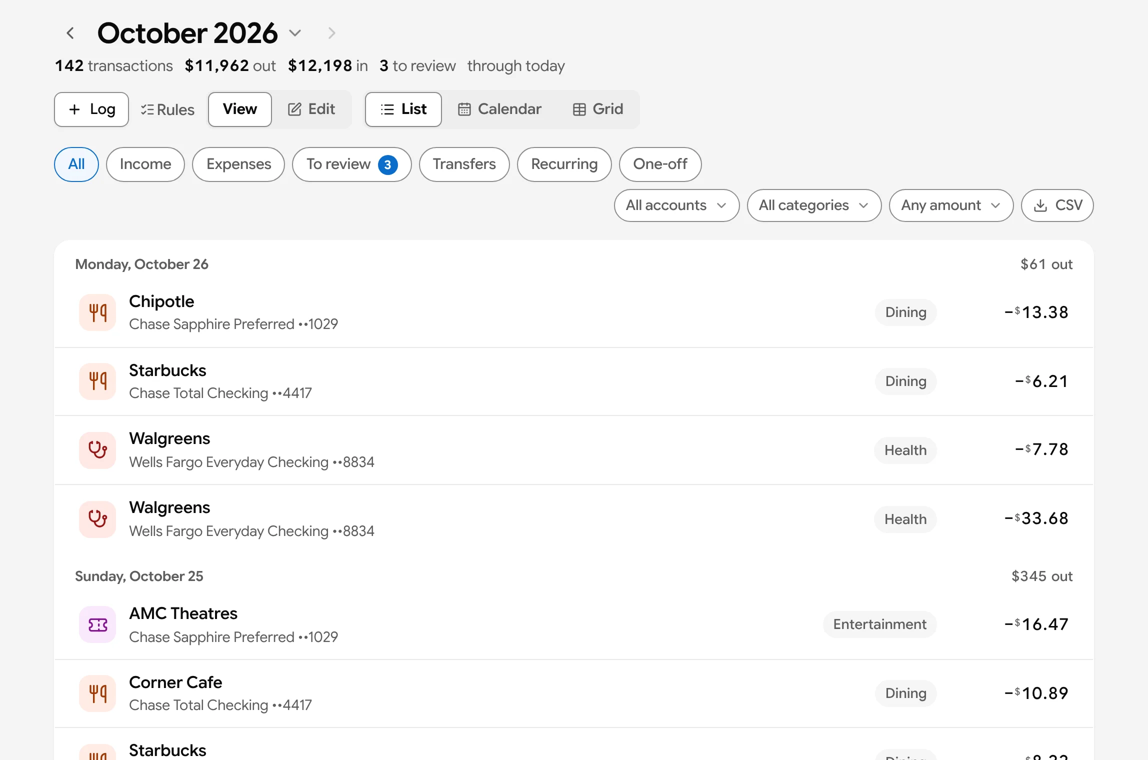Click the Dining tag on Corner Cafe

pyautogui.click(x=906, y=693)
